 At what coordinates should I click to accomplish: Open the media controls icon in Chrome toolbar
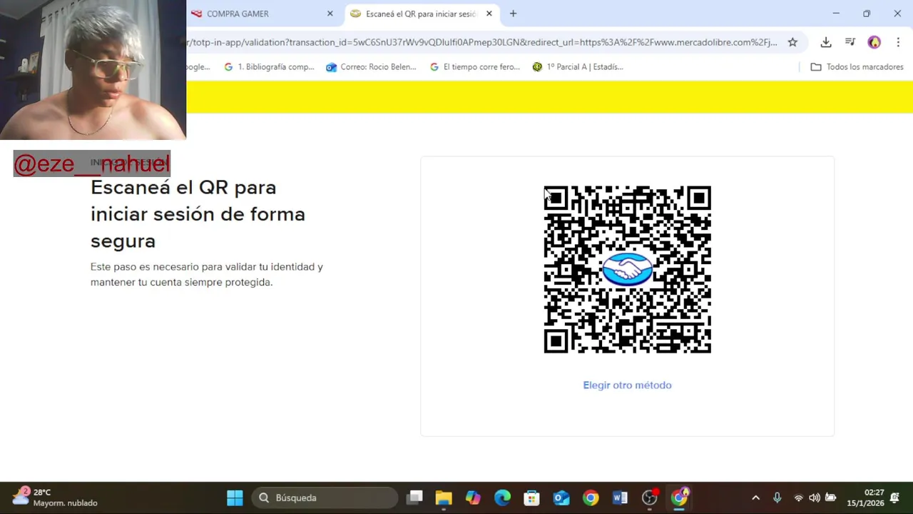[x=850, y=42]
